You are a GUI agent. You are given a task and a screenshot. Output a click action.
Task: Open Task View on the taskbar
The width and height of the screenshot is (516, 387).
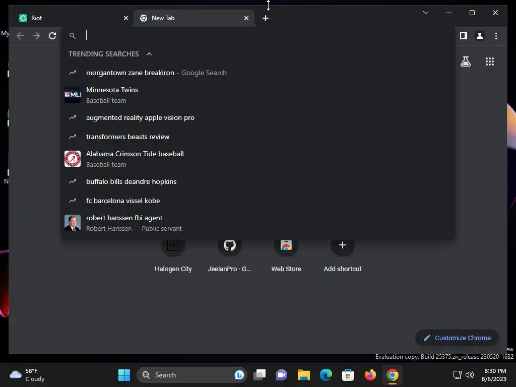(260, 375)
